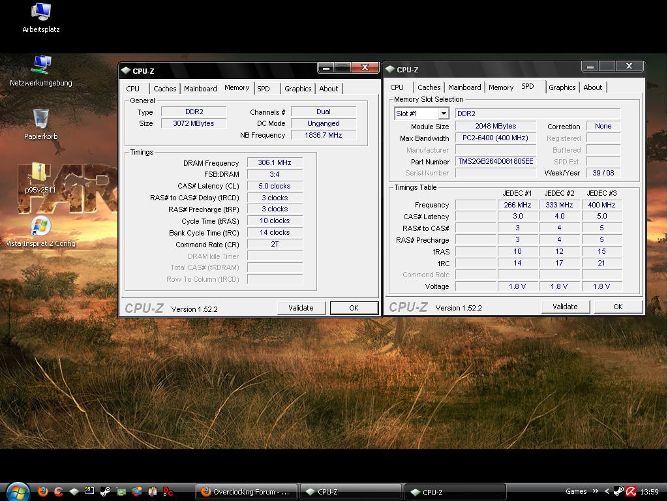
Task: Open the Papierkorb recycle bin
Action: (x=40, y=119)
